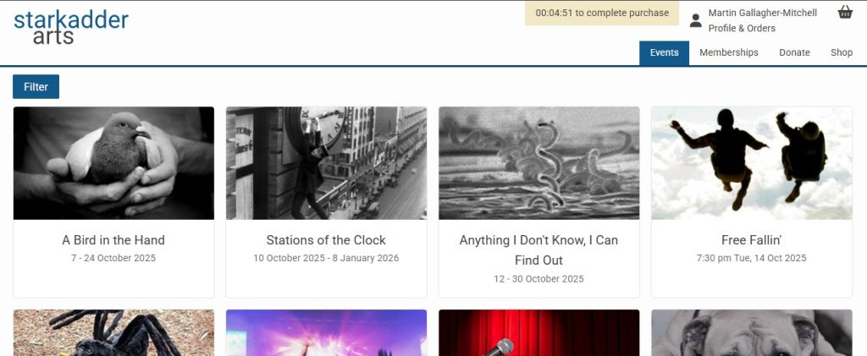Select the Free Fallin' event title

click(752, 240)
